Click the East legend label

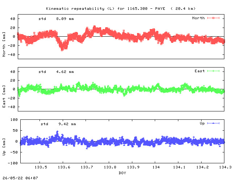pyautogui.click(x=200, y=71)
